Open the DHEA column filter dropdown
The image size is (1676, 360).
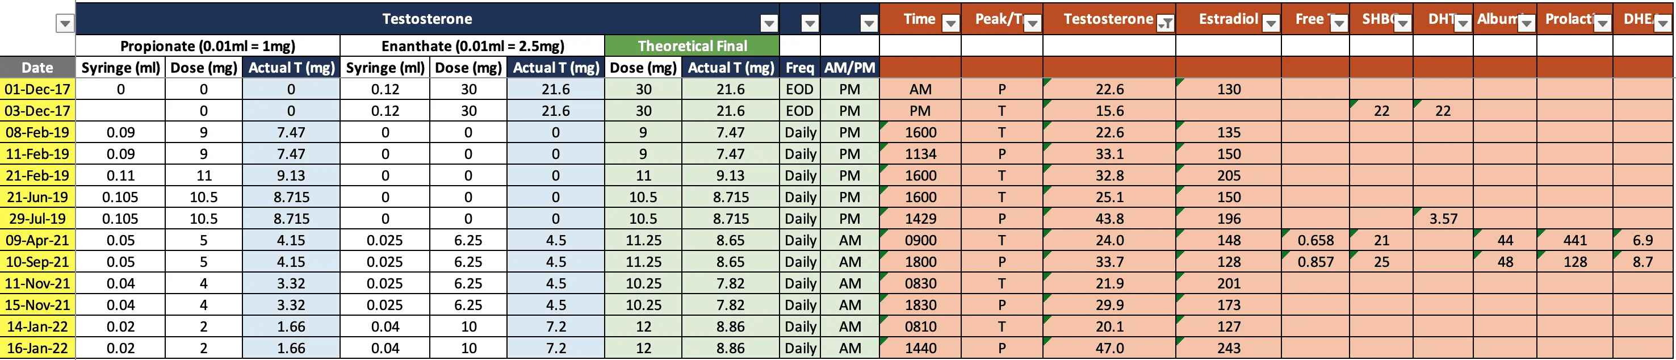coord(1663,24)
